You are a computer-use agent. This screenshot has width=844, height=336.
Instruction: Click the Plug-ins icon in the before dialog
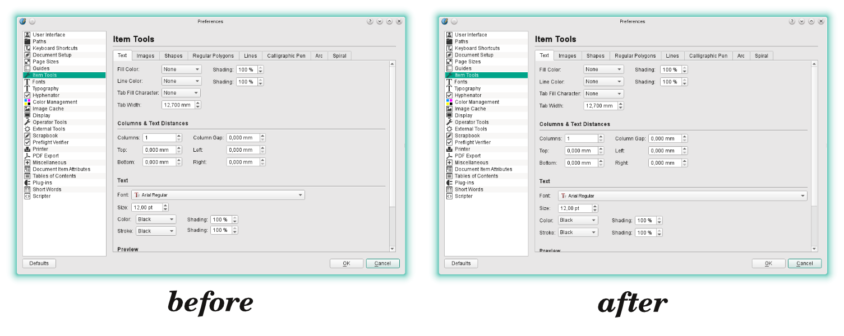pos(27,183)
